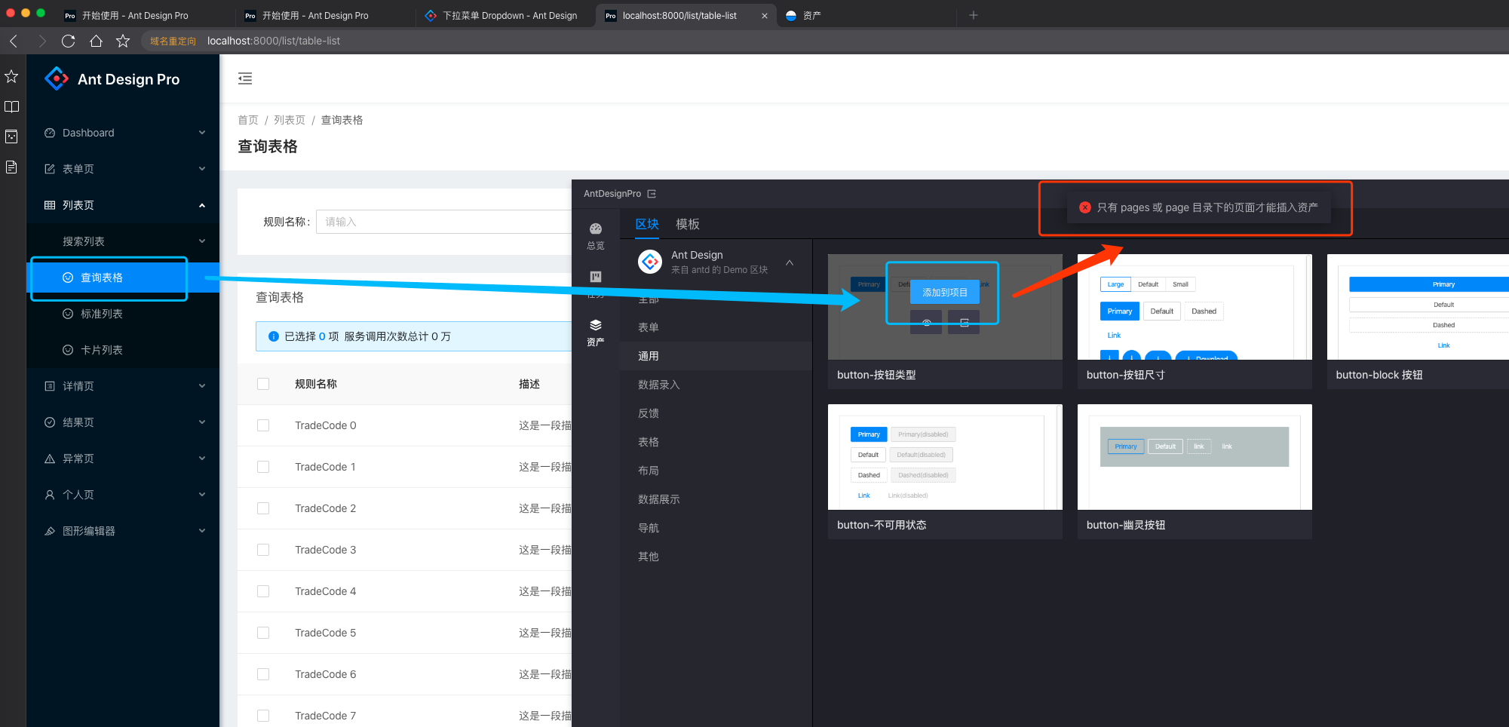Select the 数据录入 category
Screen dimensions: 1509x727
716,385
